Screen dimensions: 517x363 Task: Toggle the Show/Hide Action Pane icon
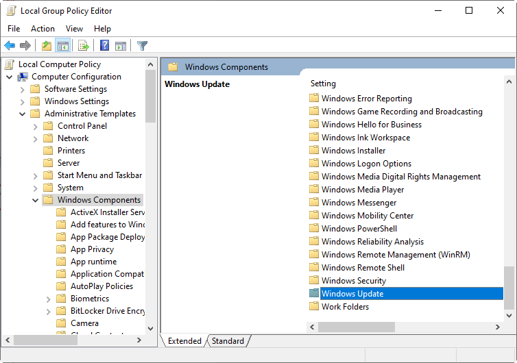tap(121, 45)
